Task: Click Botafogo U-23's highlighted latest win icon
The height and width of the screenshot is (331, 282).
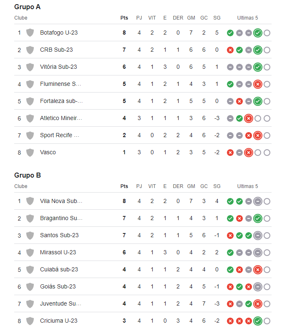Action: [x=258, y=33]
